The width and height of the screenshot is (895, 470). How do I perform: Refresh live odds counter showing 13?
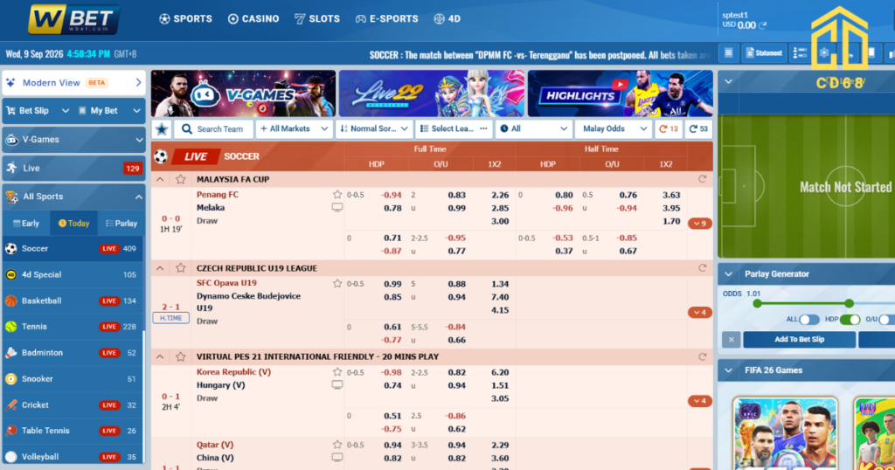tap(669, 129)
